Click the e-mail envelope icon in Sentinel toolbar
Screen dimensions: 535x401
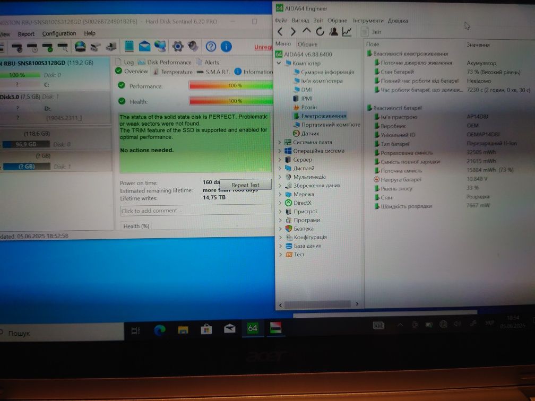(x=145, y=46)
